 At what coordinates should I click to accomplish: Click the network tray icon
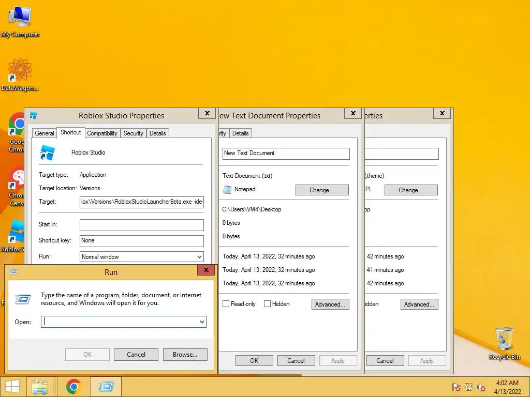[469, 387]
